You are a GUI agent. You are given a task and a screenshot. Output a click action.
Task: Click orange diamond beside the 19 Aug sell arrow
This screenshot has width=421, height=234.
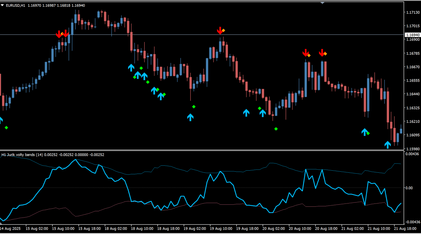click(223, 31)
